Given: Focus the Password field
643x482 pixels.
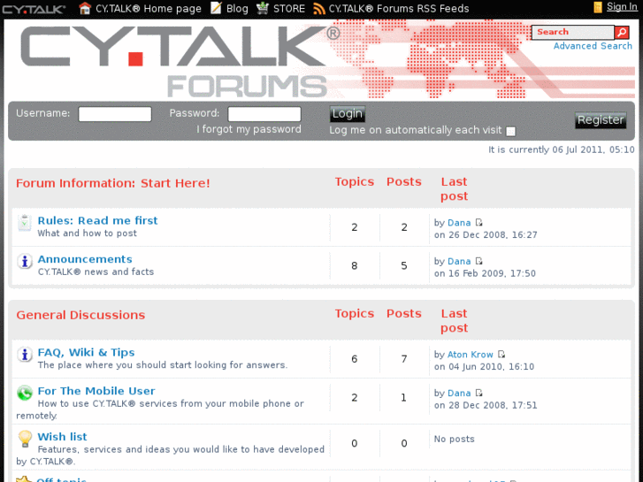Looking at the screenshot, I should coord(264,114).
